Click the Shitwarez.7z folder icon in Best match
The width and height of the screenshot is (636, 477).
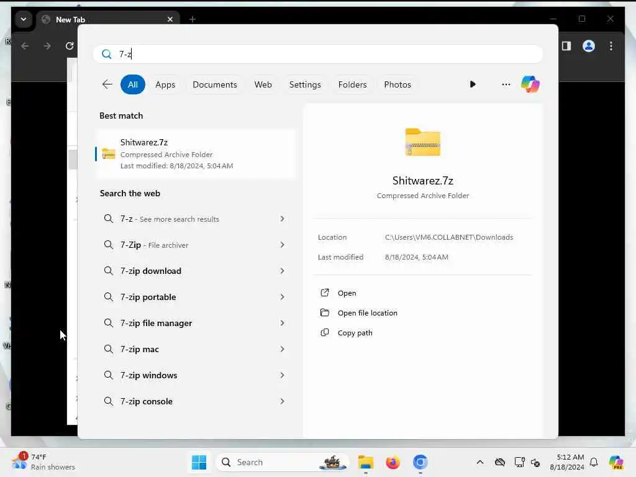[108, 154]
